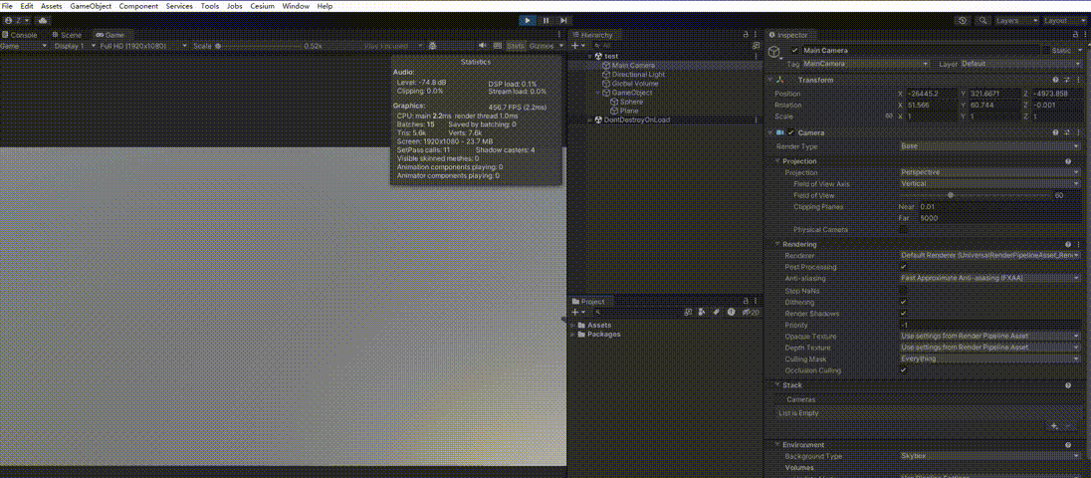Image resolution: width=1091 pixels, height=478 pixels.
Task: Open the Undo History icon
Action: point(963,21)
